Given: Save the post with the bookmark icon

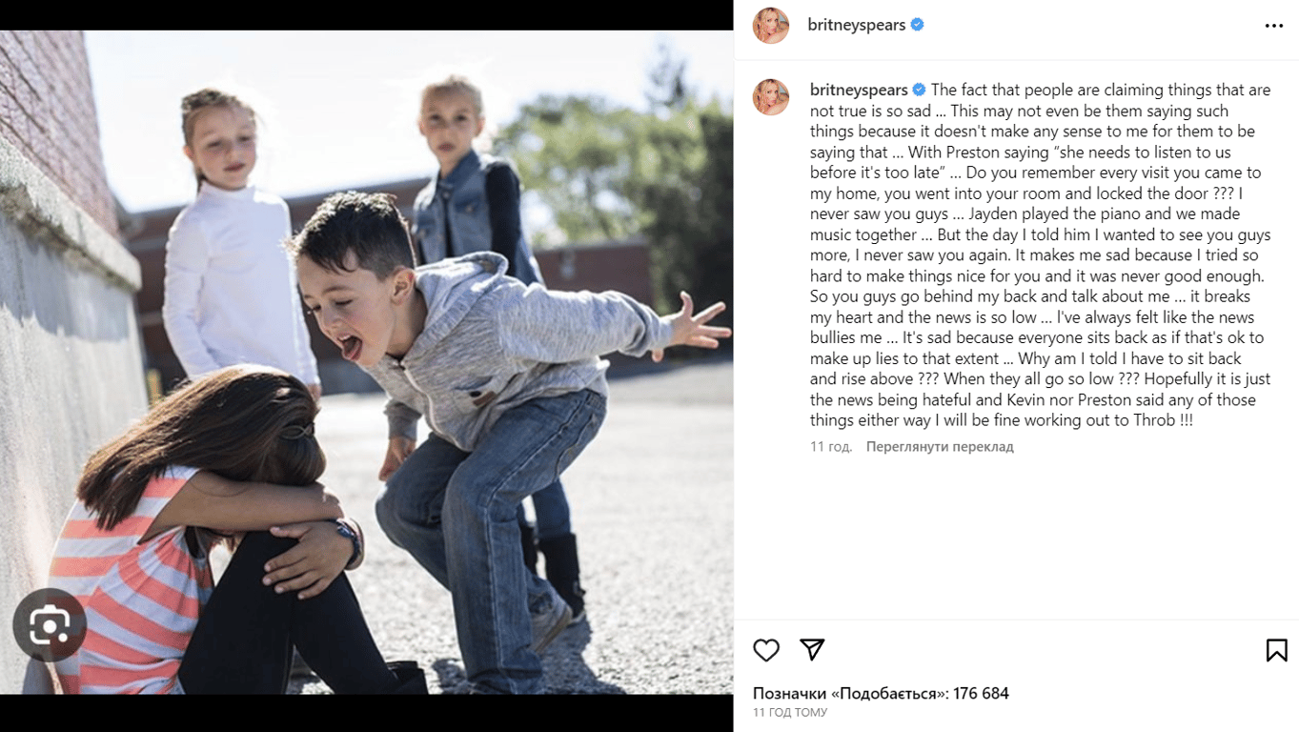Looking at the screenshot, I should [1276, 650].
